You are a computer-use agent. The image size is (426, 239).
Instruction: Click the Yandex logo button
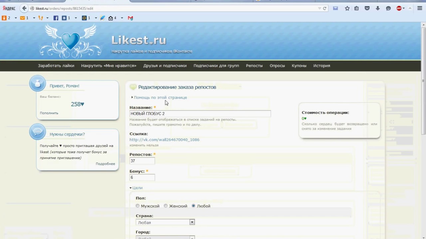pyautogui.click(x=9, y=8)
